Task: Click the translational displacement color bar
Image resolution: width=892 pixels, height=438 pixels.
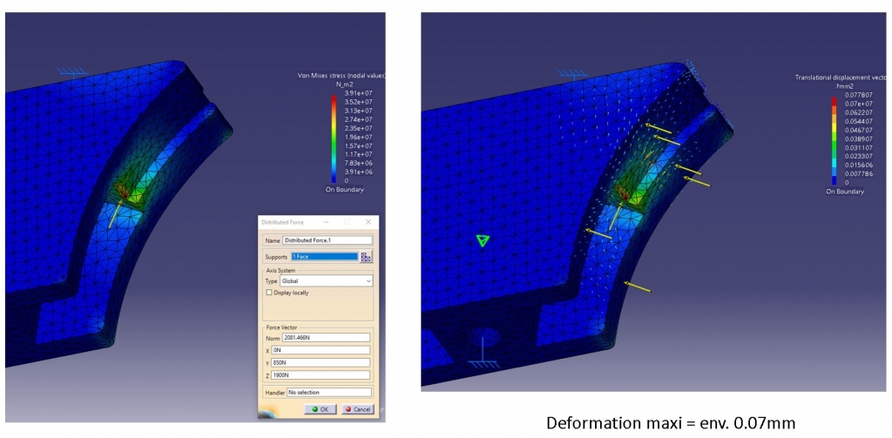Action: click(x=834, y=140)
